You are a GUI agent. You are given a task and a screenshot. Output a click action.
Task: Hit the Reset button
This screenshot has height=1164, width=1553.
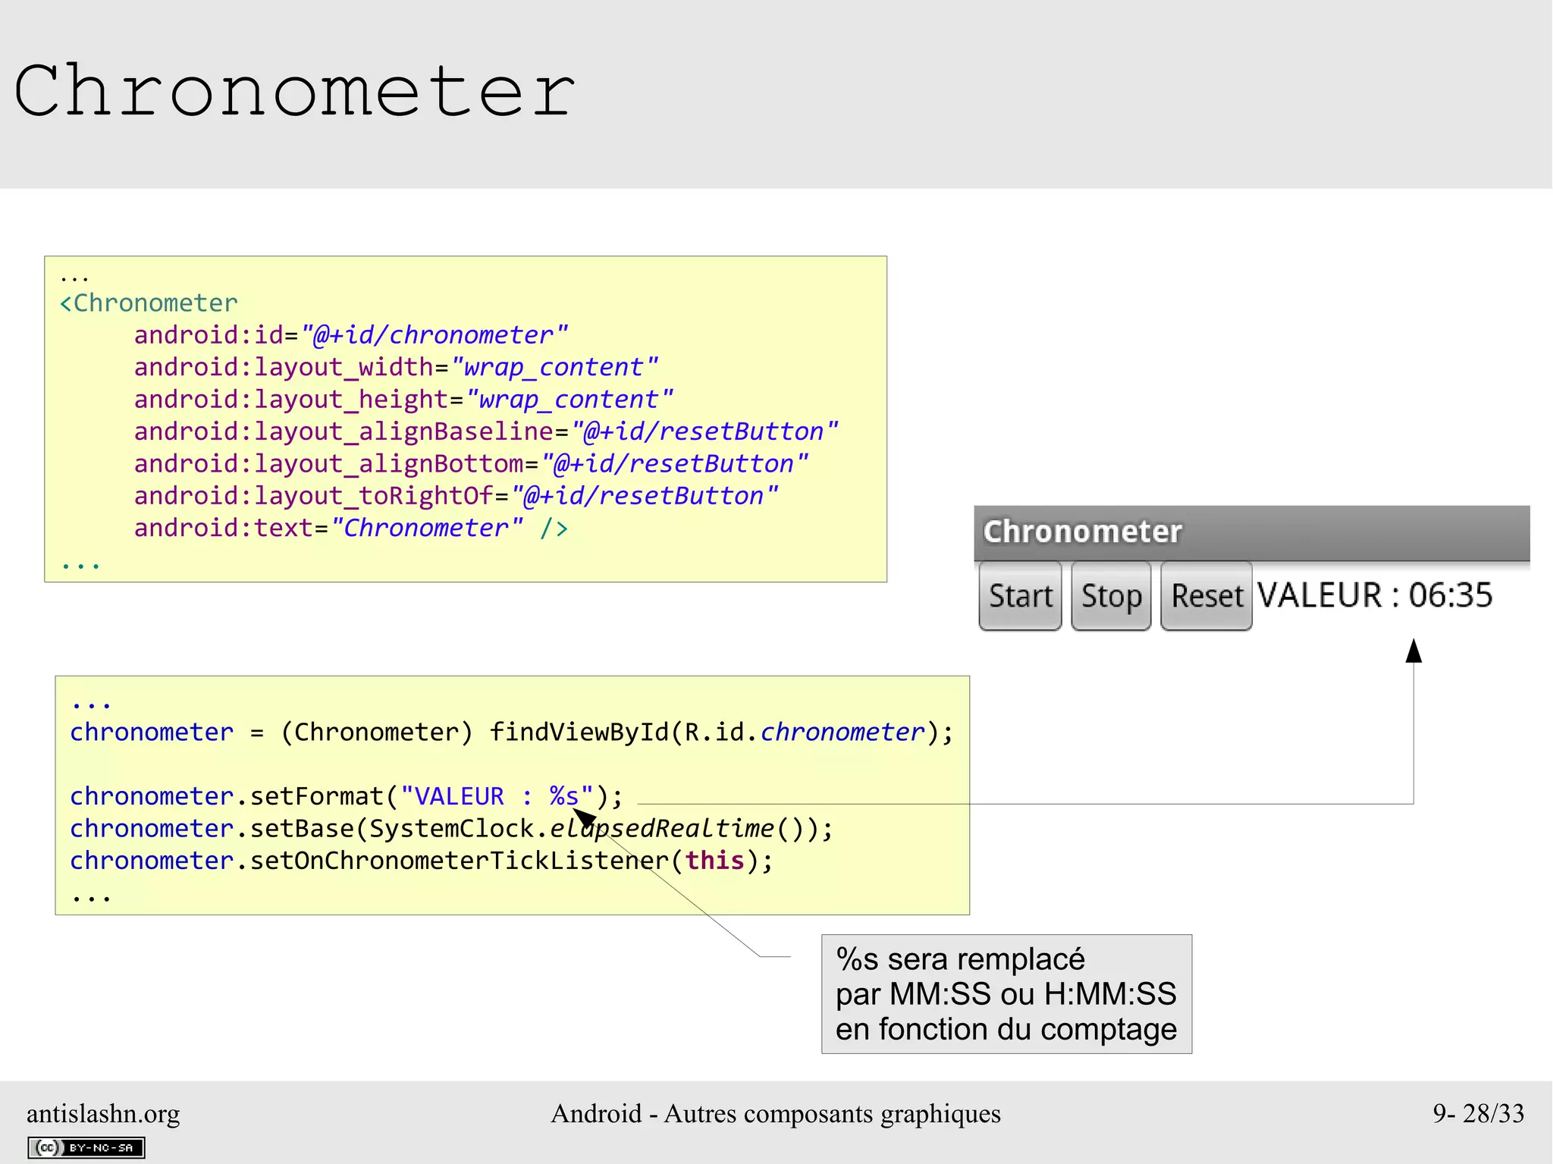click(x=1206, y=596)
